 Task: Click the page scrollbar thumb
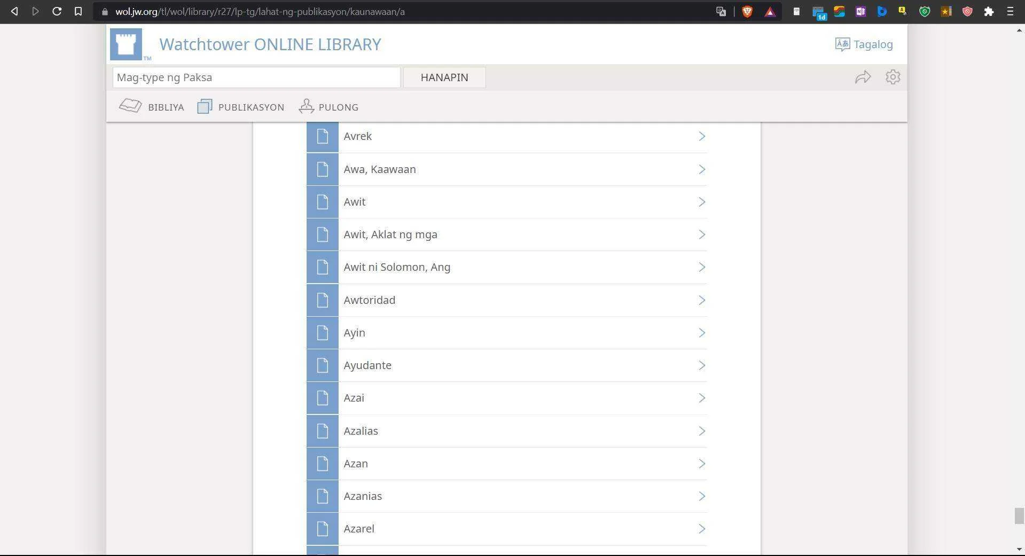point(1019,516)
